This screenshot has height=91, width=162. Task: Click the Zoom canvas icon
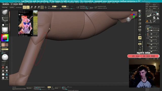coord(140,20)
